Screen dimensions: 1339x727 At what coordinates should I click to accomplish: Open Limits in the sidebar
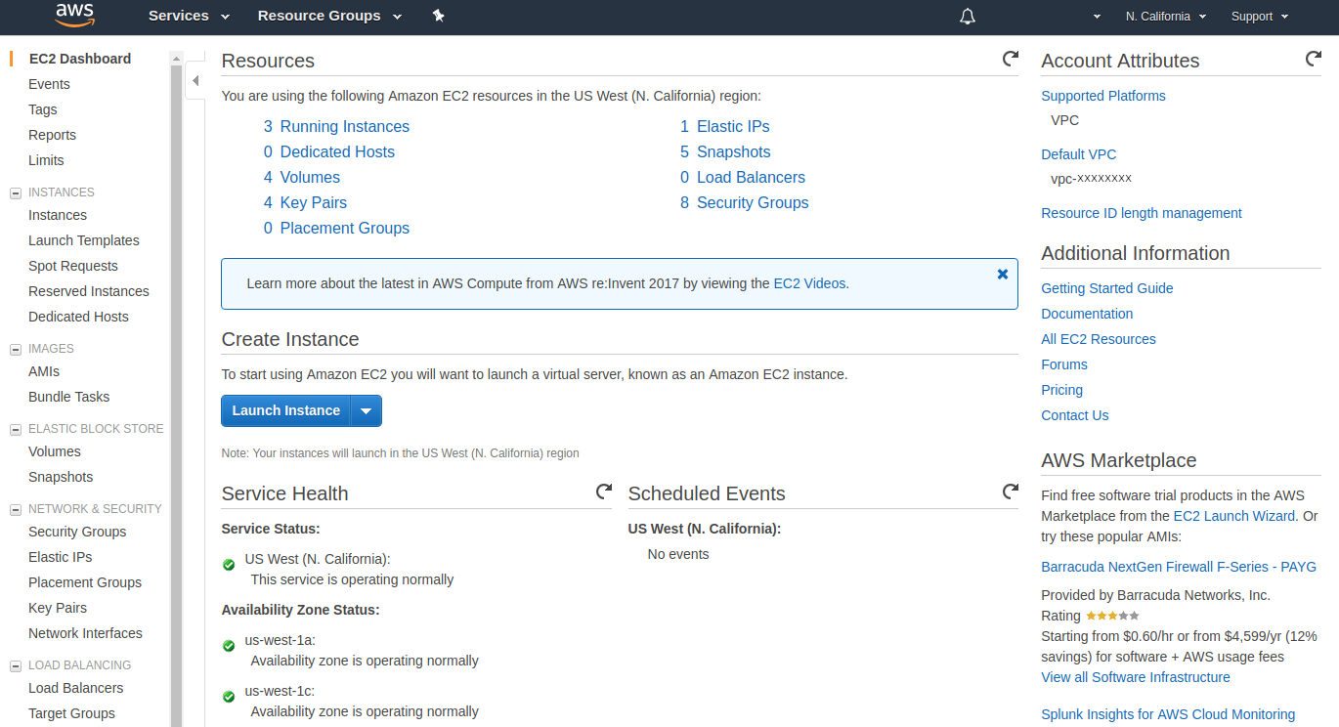pos(46,160)
